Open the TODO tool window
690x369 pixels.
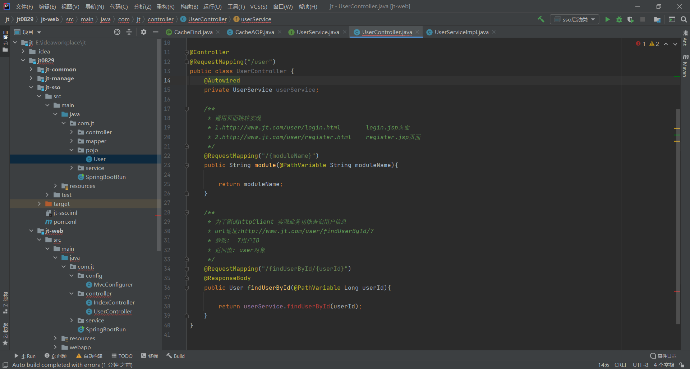tap(122, 356)
